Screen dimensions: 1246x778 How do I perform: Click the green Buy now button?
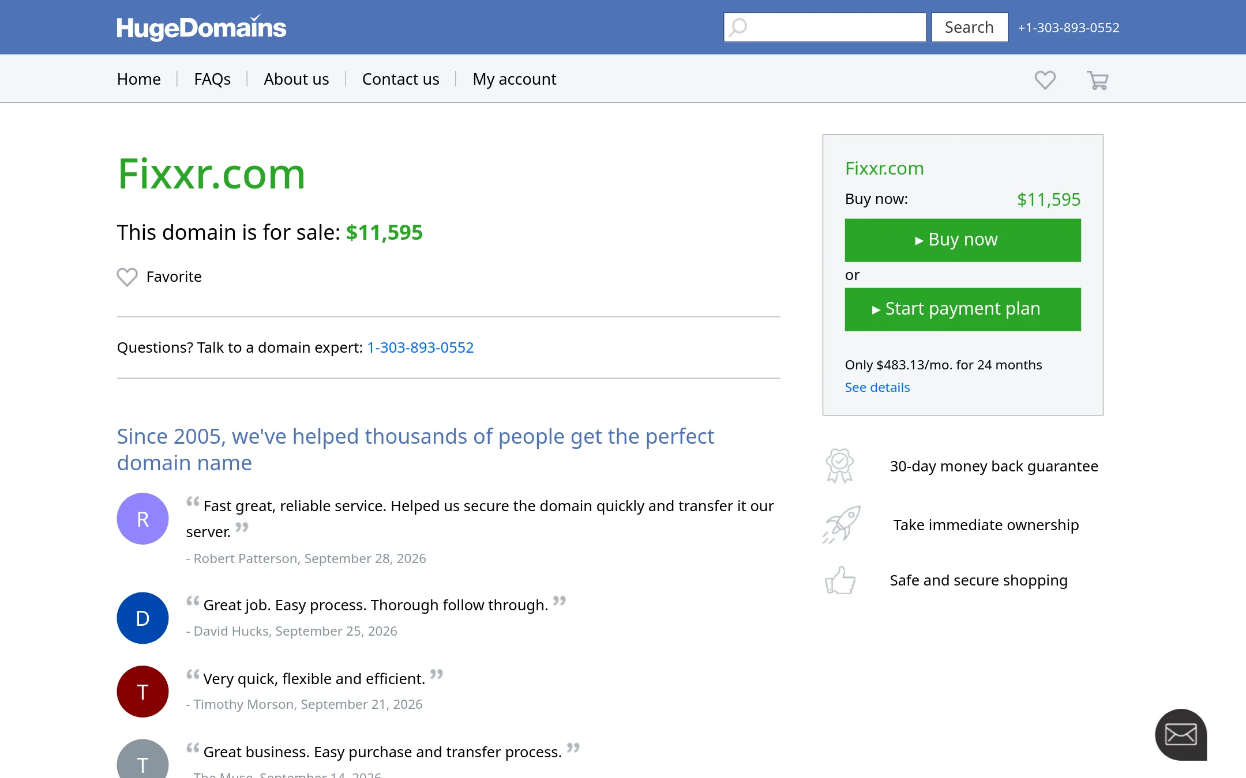(963, 240)
